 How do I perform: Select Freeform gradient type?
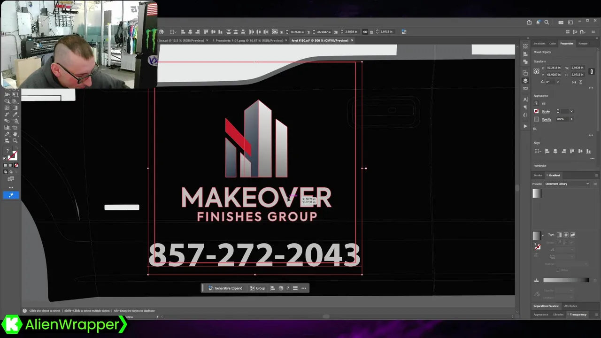[x=572, y=235]
